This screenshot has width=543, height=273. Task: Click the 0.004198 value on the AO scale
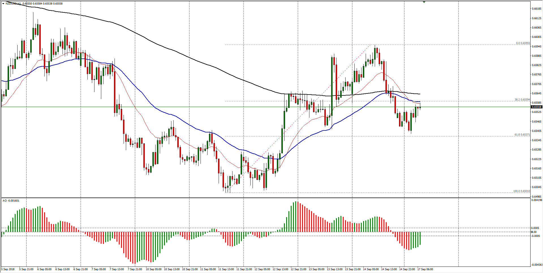pos(536,200)
